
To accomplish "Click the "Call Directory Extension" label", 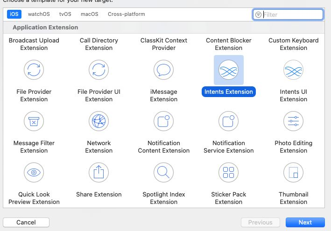I will tap(99, 44).
